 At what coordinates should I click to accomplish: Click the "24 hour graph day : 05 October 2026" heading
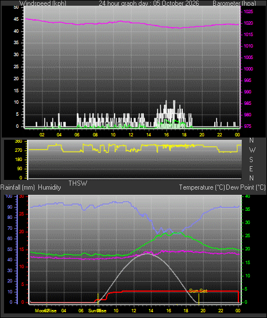point(149,3)
